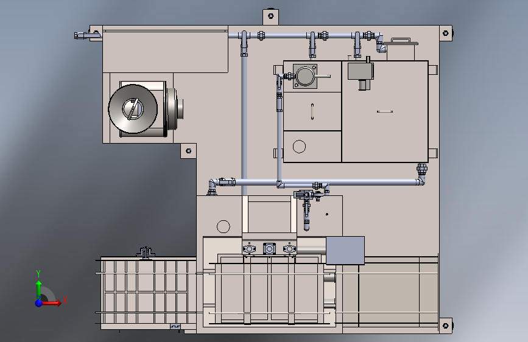
Task: Select the bottom-right corner mounting hole
Action: (x=446, y=326)
